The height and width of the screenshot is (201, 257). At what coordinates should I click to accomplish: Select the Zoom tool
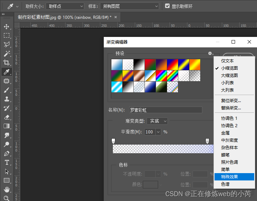7,198
